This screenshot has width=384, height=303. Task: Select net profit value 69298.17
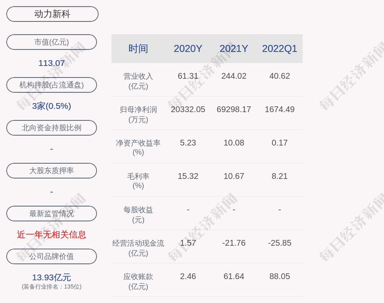[234, 109]
